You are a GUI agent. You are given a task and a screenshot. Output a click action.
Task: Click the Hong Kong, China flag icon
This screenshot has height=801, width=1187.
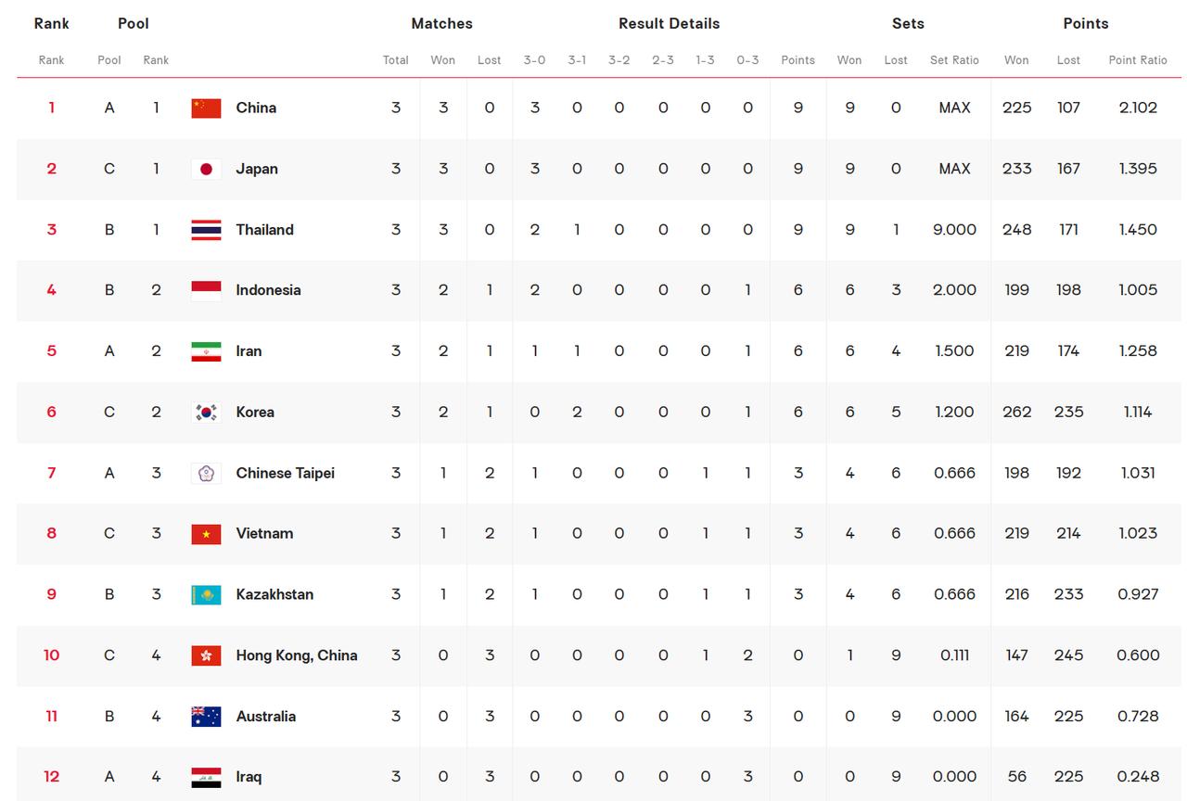tap(206, 655)
